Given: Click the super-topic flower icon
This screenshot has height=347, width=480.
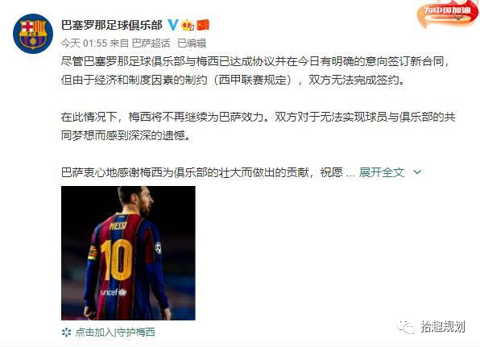Looking at the screenshot, I should pyautogui.click(x=66, y=333).
